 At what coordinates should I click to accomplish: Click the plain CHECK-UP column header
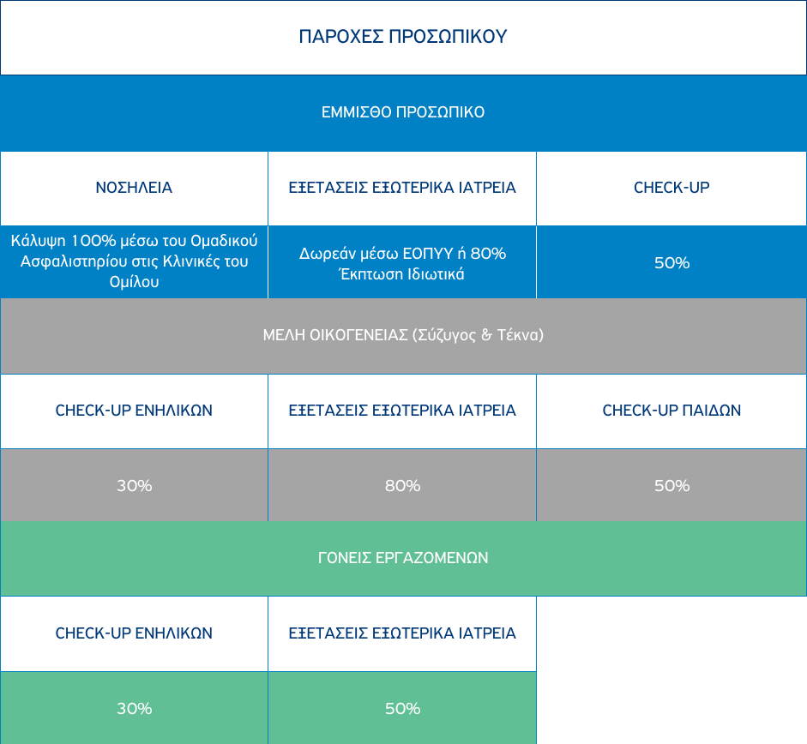click(x=671, y=188)
